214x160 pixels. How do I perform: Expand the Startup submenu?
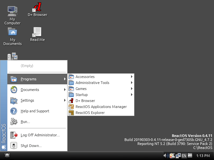101,95
